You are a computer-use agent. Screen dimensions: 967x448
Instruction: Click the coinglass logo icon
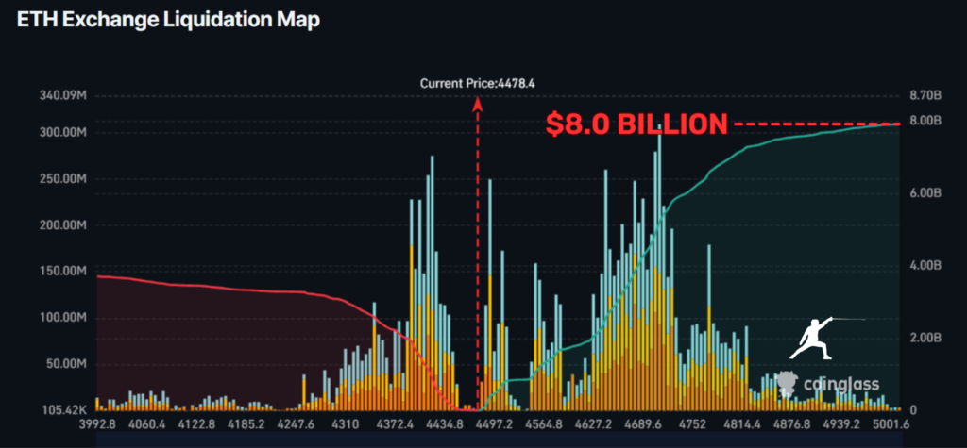pos(788,383)
